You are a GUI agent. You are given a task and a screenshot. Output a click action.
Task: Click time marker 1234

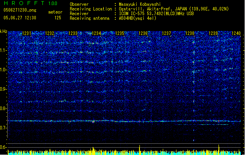coord(97,33)
